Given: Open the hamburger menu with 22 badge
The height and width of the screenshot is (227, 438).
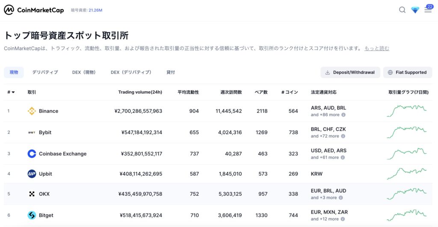Looking at the screenshot, I should (x=428, y=10).
